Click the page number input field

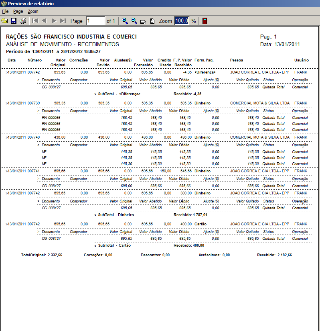(x=95, y=21)
